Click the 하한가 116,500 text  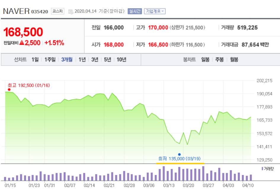[x=187, y=45]
